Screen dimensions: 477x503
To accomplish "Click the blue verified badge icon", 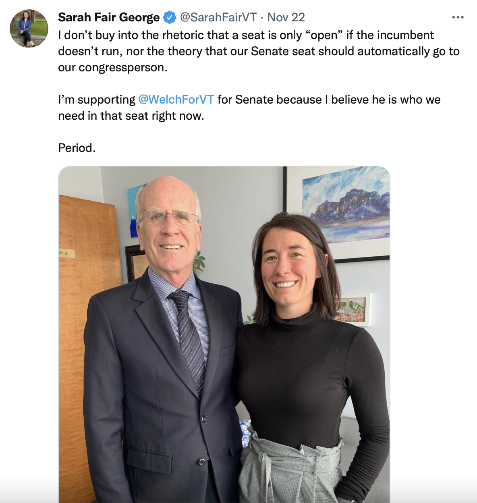I will click(170, 17).
